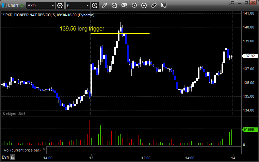Click the GET studies toolbar button
259x162 pixels.
pos(124,5)
